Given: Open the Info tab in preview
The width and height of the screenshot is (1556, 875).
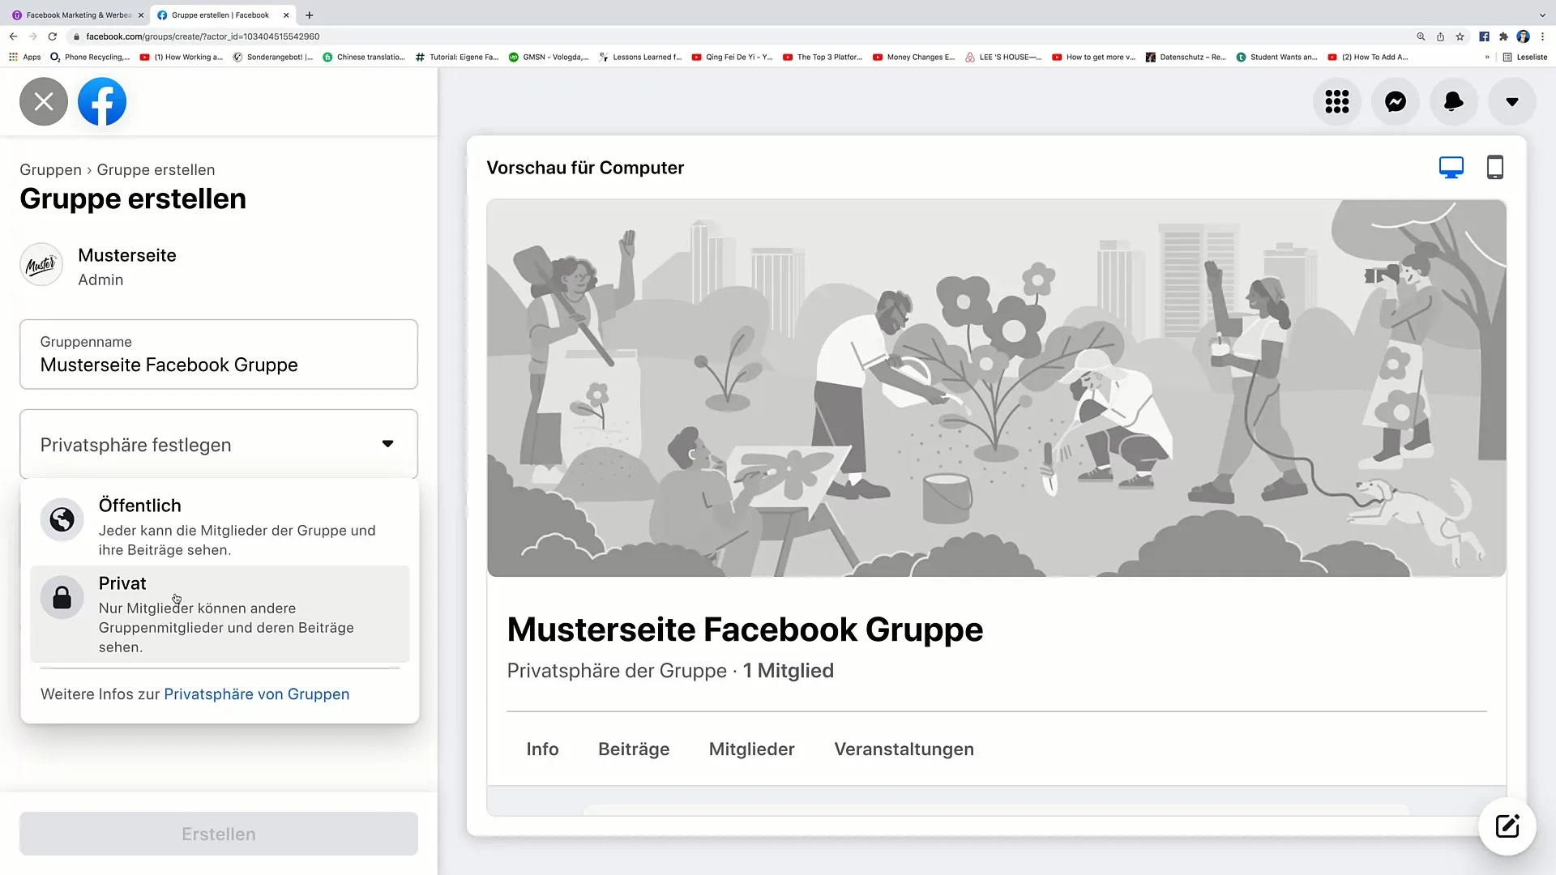Looking at the screenshot, I should tap(543, 748).
